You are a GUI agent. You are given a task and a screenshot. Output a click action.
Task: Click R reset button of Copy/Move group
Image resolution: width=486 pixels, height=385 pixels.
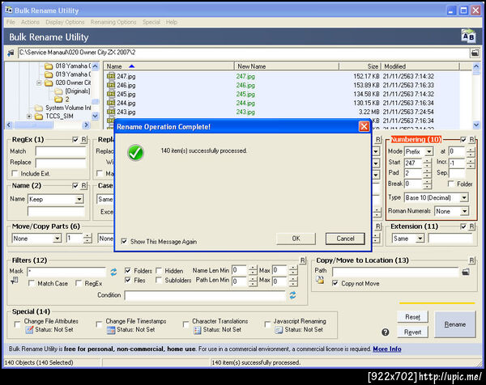[471, 260]
